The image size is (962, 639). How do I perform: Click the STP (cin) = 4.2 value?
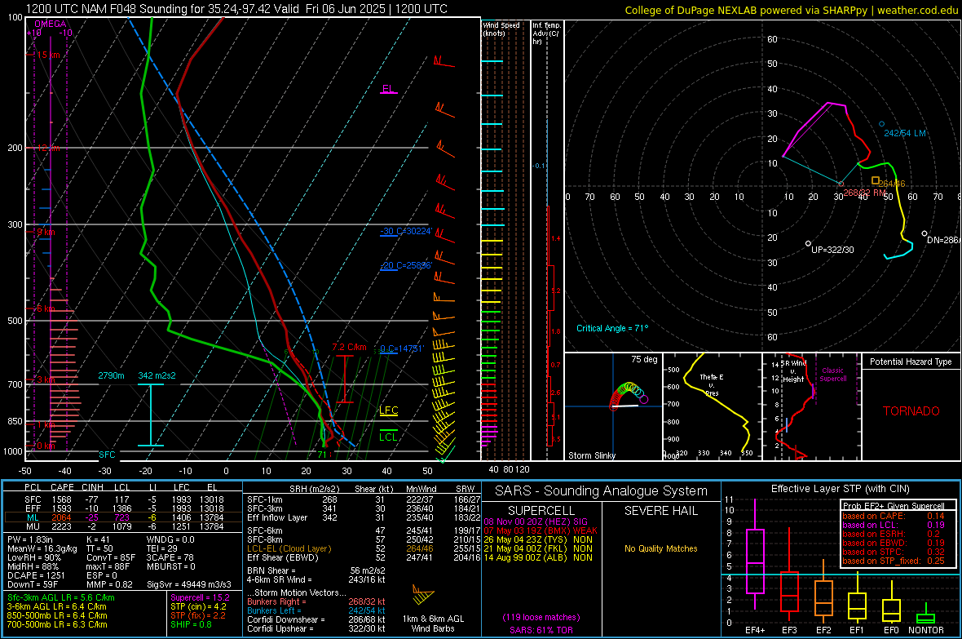pyautogui.click(x=198, y=606)
